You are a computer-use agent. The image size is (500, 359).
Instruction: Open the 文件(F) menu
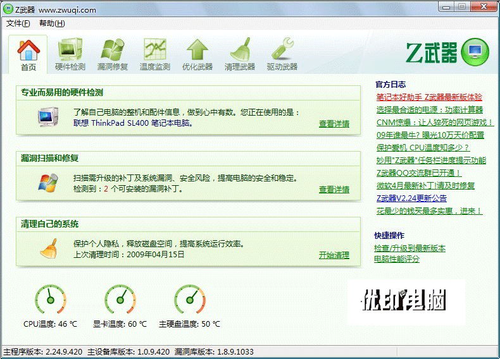18,23
